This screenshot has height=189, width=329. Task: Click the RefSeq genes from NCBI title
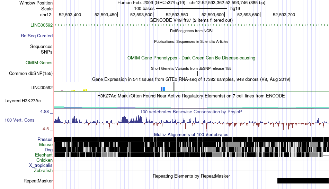[x=191, y=31]
